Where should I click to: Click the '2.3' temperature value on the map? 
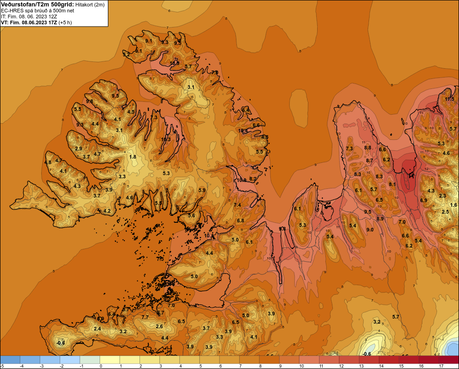[x=442, y=196]
